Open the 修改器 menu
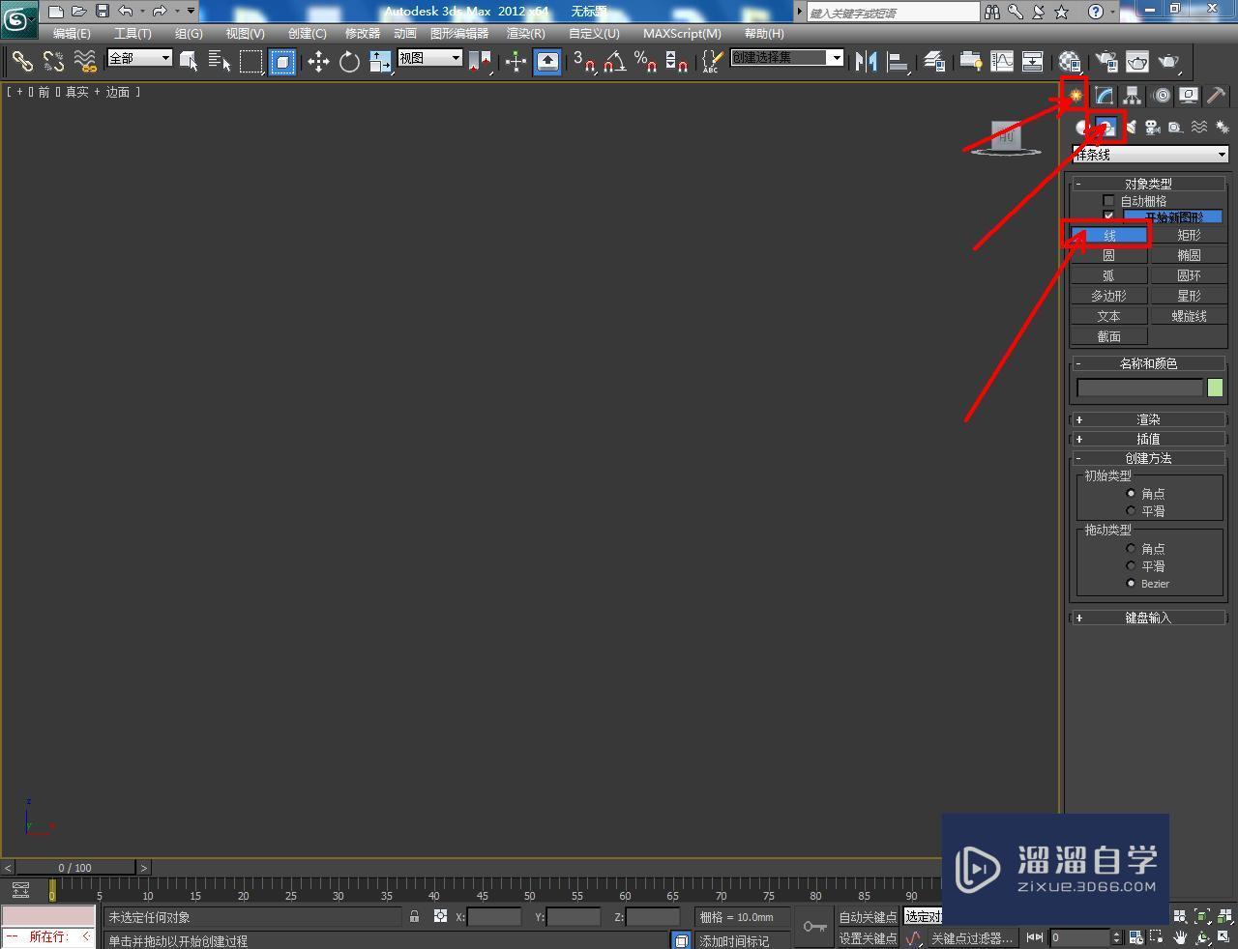Viewport: 1238px width, 949px height. coord(363,33)
